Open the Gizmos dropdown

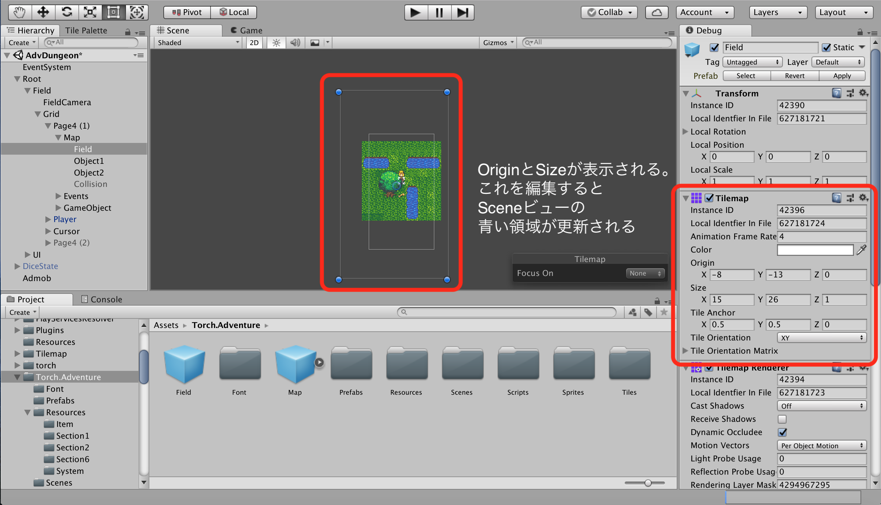click(498, 43)
